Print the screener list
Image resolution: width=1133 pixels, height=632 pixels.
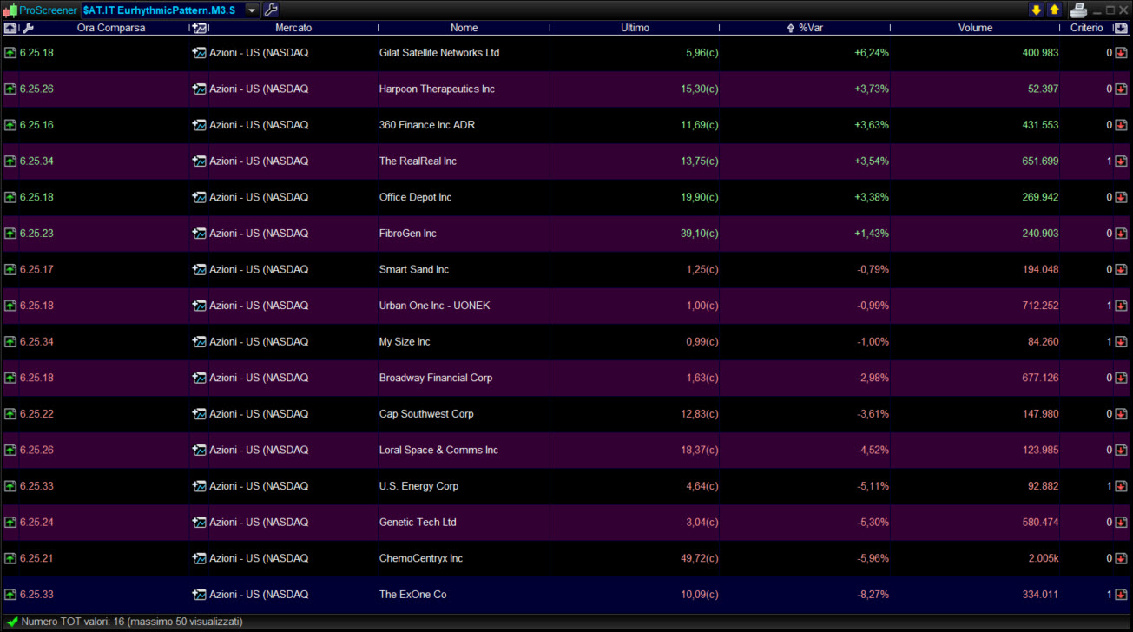[1078, 10]
